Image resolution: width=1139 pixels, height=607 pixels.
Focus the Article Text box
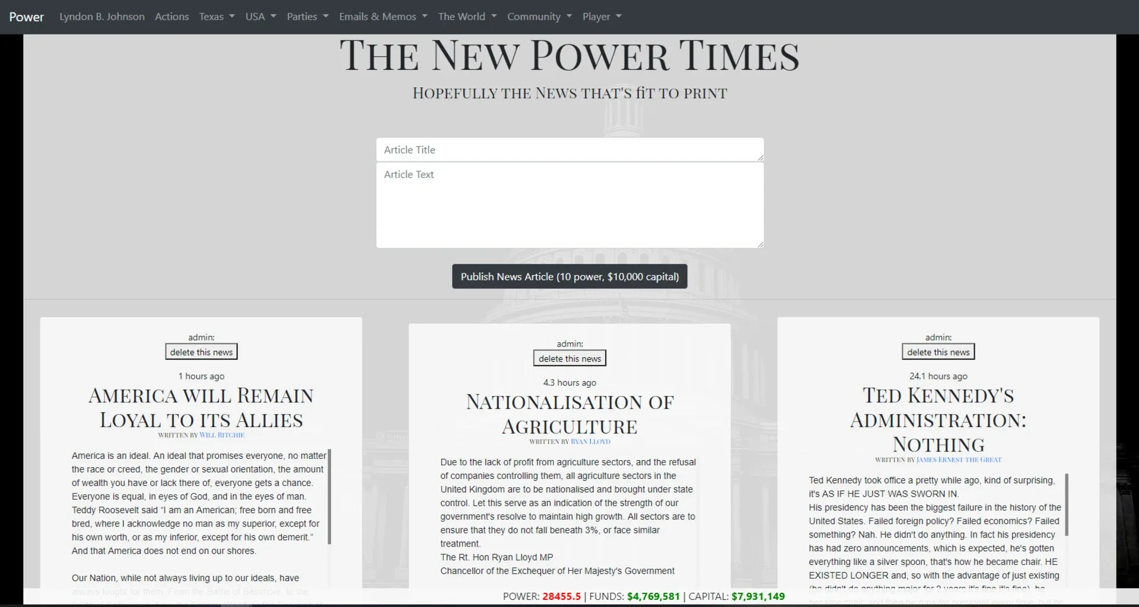pos(569,205)
